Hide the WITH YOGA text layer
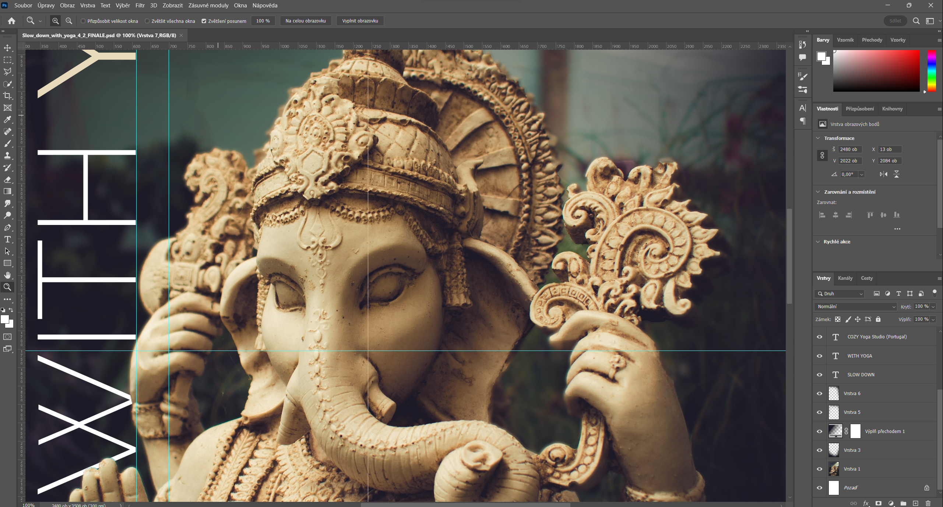The image size is (943, 507). [820, 356]
